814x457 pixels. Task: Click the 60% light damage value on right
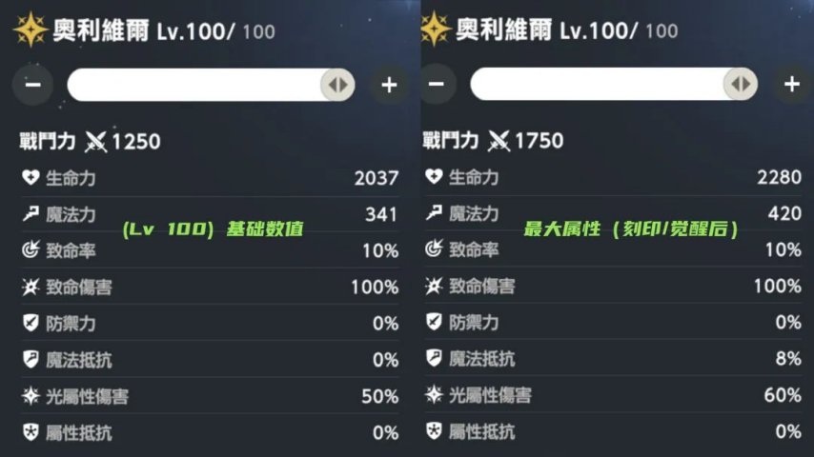click(782, 395)
